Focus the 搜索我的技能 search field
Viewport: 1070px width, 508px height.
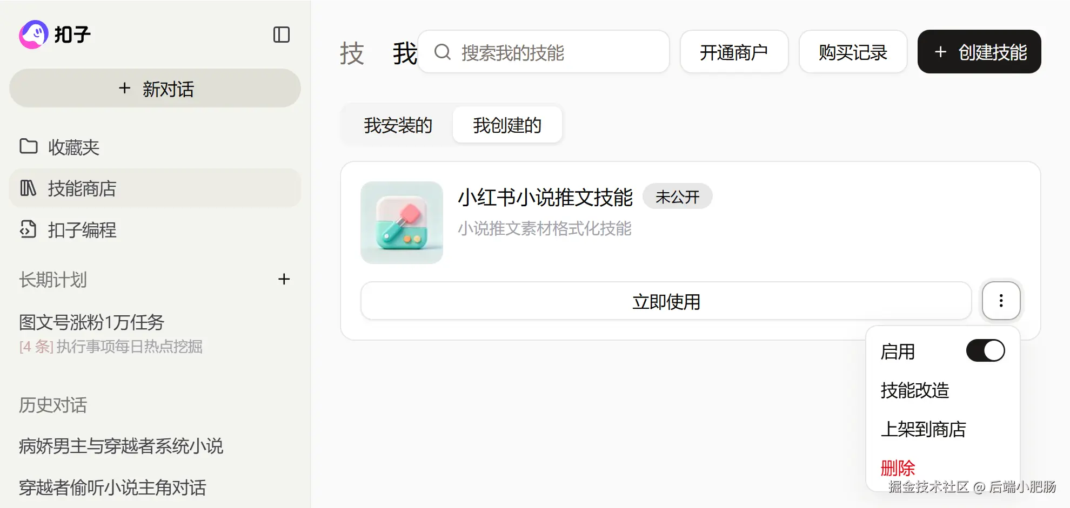point(544,52)
